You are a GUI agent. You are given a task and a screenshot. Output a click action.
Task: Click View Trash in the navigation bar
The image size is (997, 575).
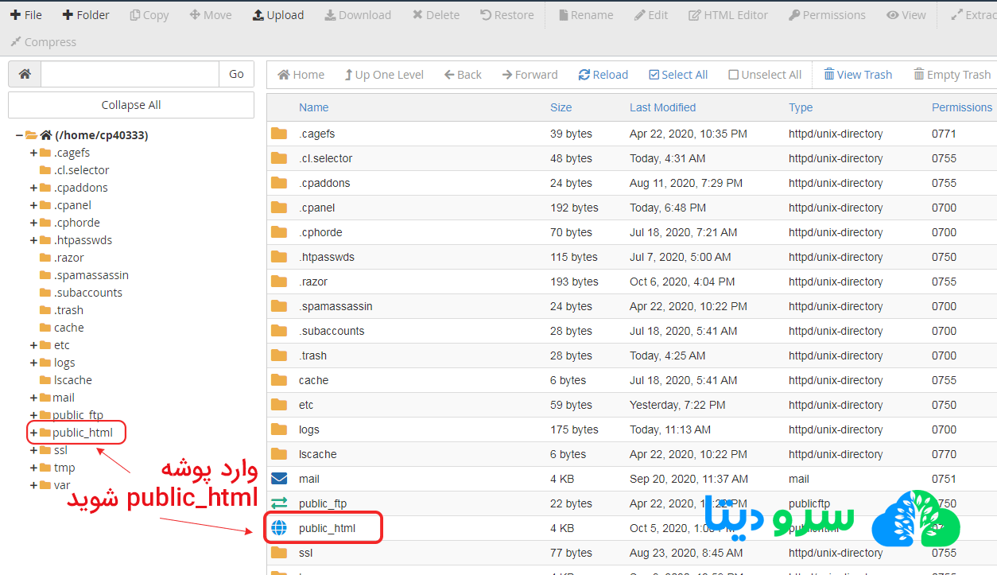pyautogui.click(x=858, y=74)
